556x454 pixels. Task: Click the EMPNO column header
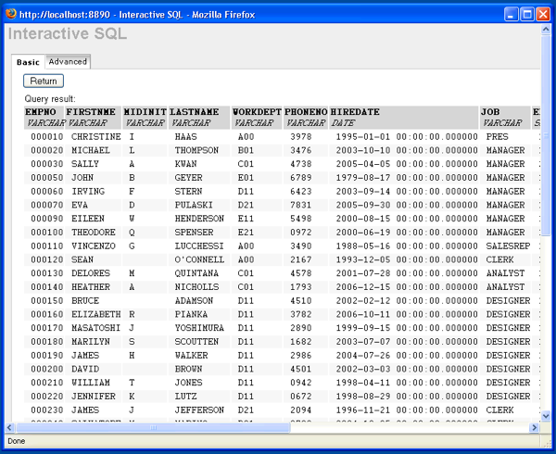click(x=43, y=112)
